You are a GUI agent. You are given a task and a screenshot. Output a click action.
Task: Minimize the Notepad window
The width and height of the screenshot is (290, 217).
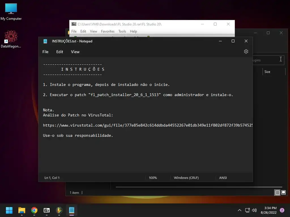pyautogui.click(x=220, y=41)
